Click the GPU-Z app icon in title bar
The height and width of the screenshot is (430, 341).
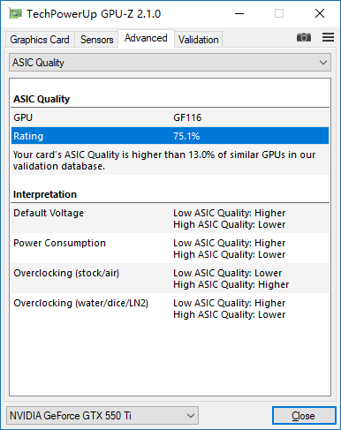coord(15,13)
